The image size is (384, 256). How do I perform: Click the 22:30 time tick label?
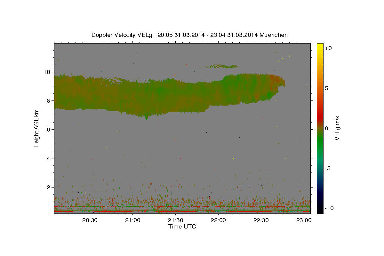(x=261, y=220)
